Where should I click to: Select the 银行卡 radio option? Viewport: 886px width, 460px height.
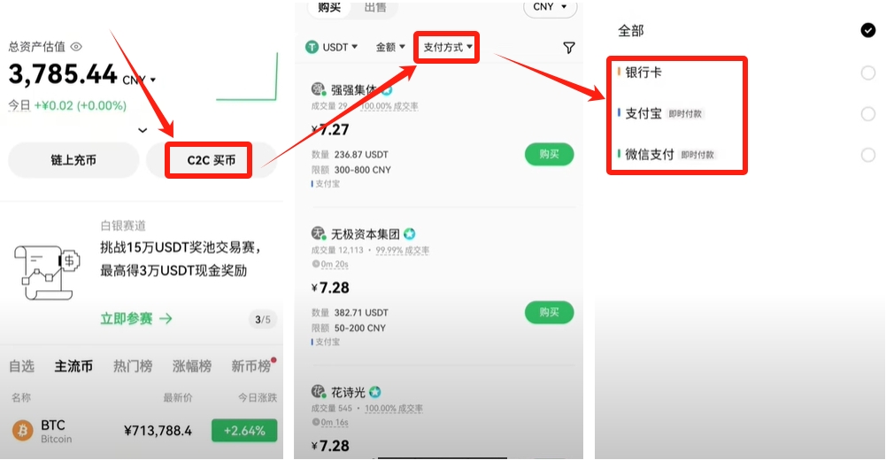point(868,73)
